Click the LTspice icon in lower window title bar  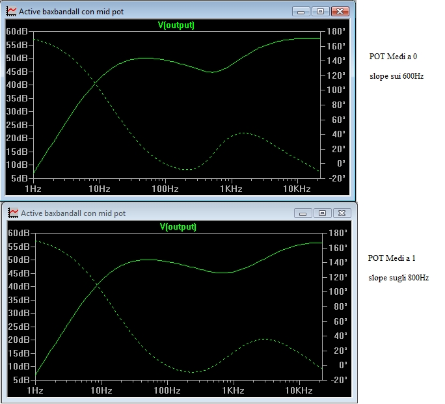point(14,213)
